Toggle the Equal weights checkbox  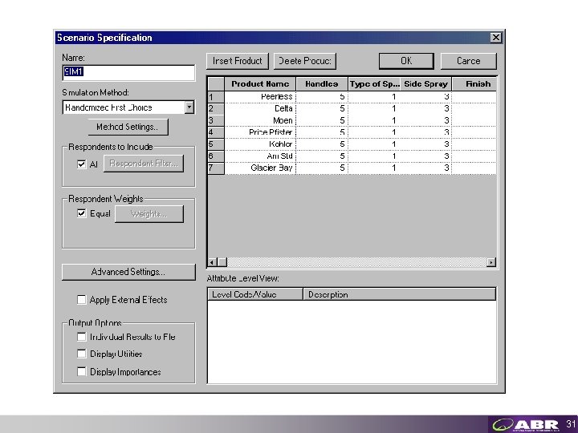point(81,213)
